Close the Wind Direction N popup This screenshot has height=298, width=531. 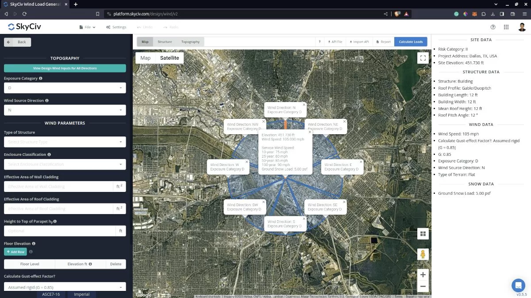(304, 105)
